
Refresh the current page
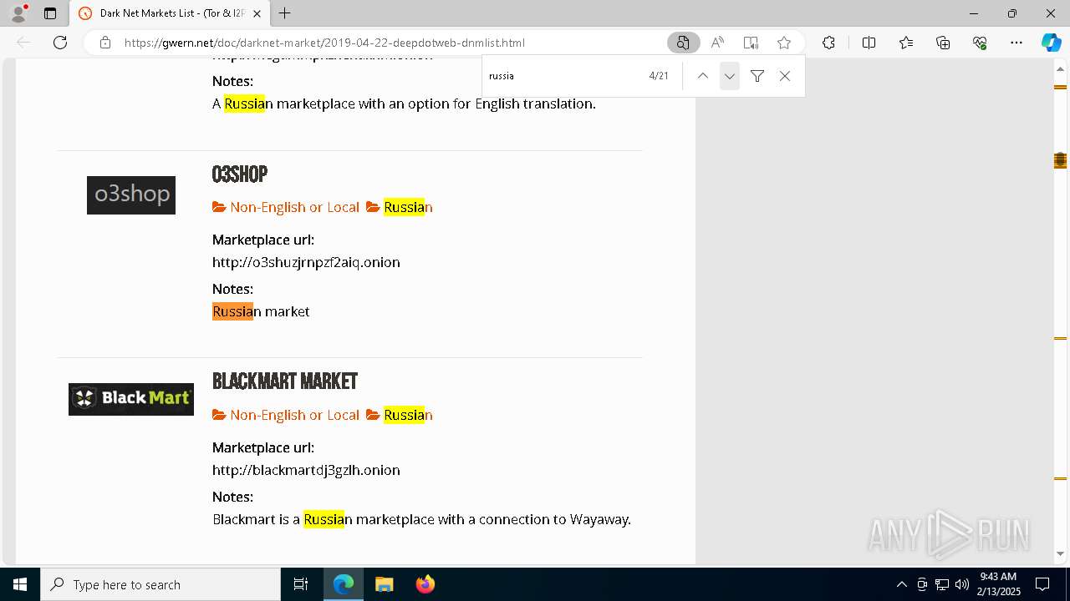[60, 43]
